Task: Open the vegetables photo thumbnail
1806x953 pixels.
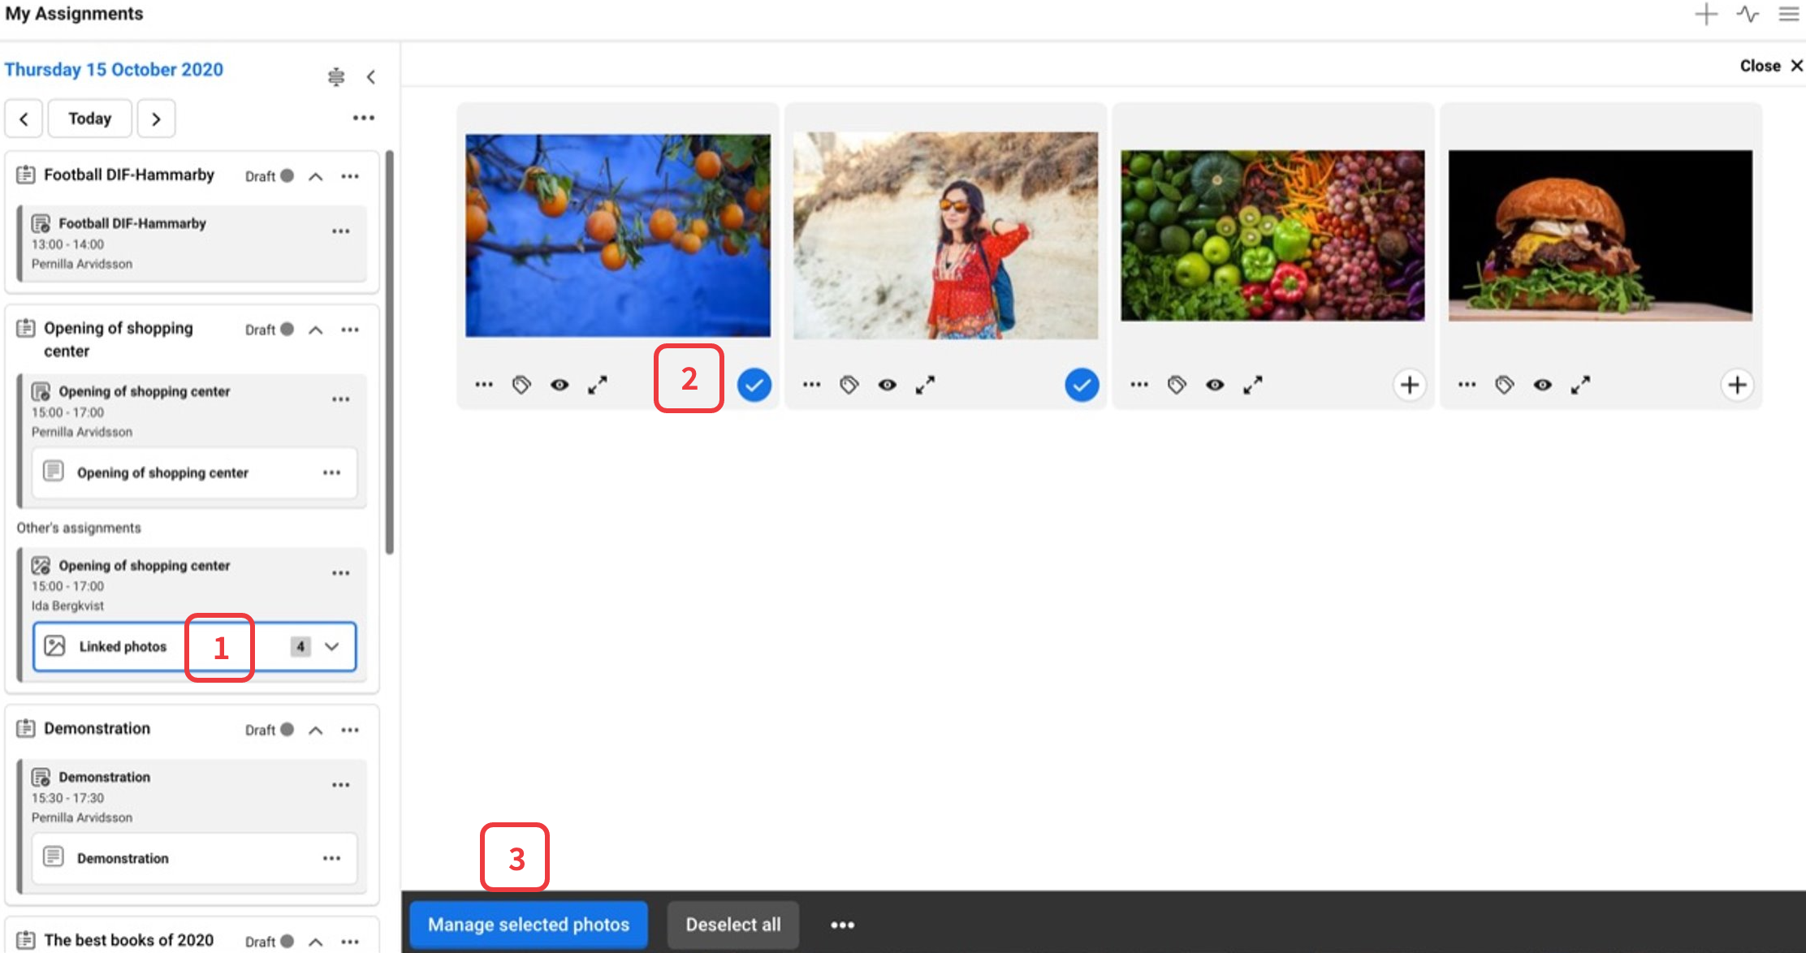Action: 1272,235
